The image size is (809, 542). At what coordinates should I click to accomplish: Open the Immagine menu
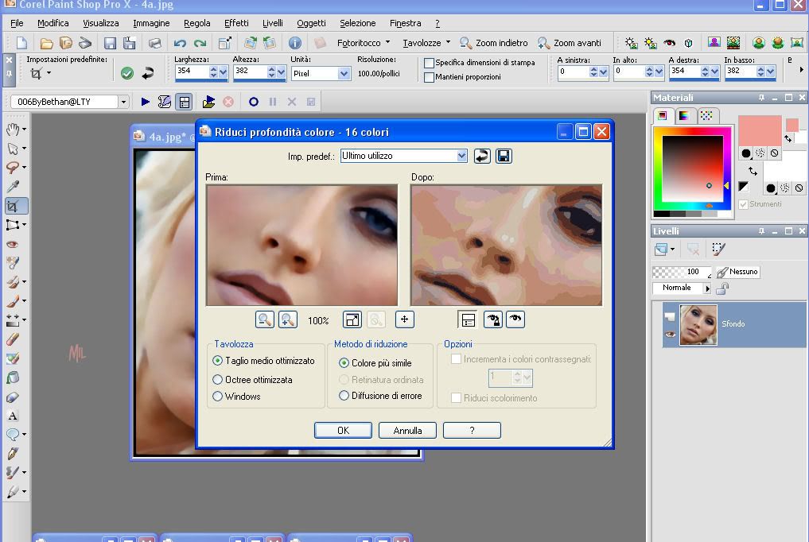(151, 23)
